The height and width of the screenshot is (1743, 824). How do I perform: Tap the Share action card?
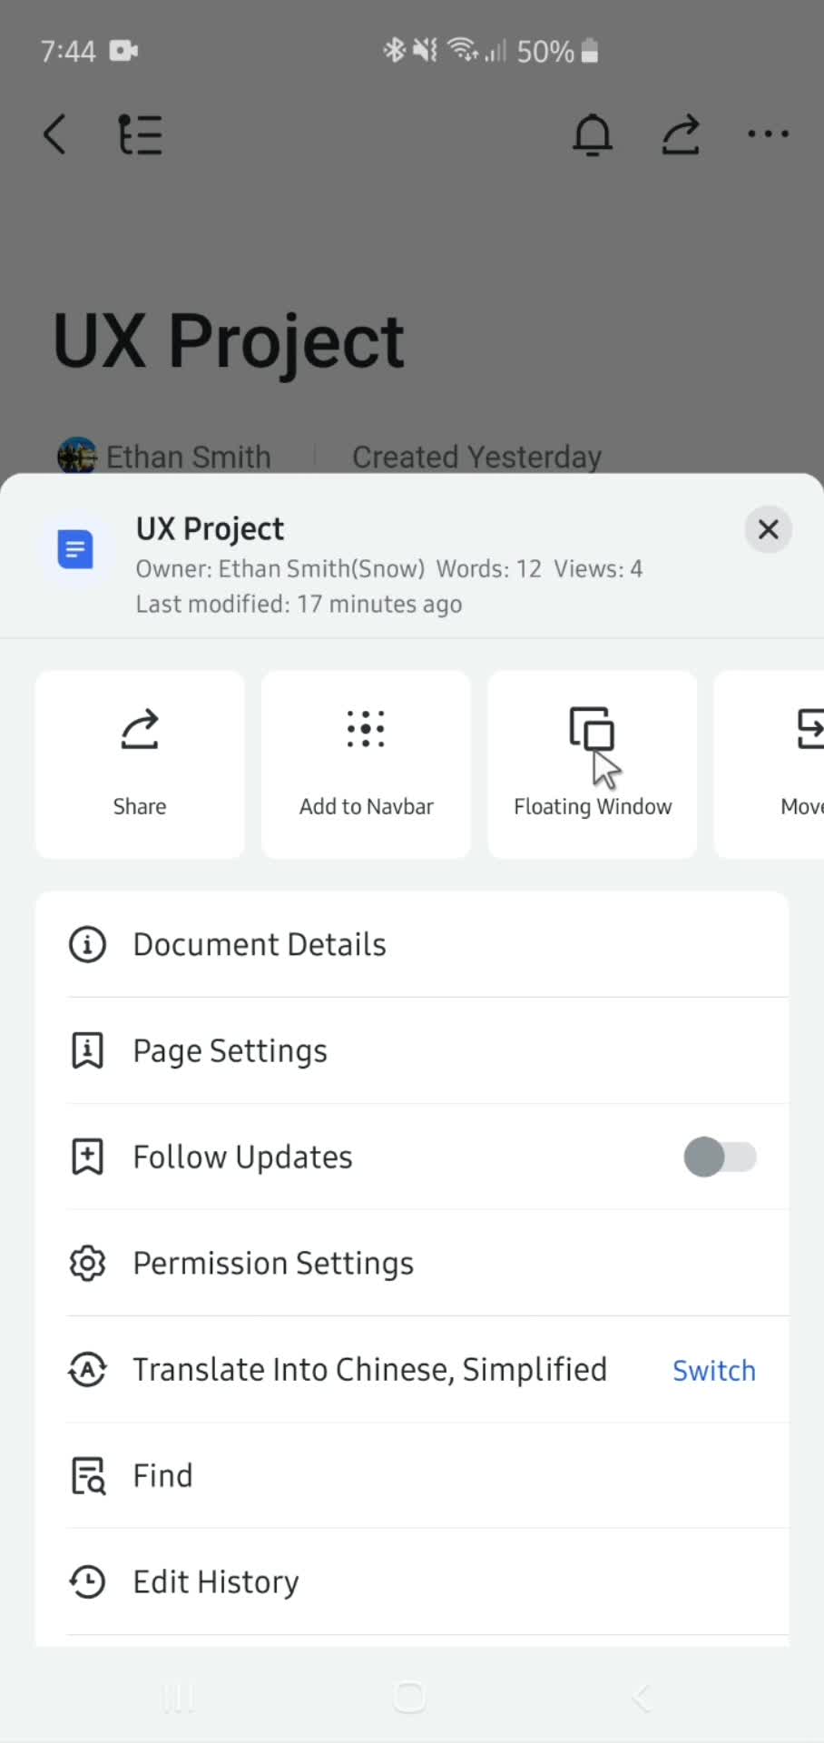click(x=140, y=764)
